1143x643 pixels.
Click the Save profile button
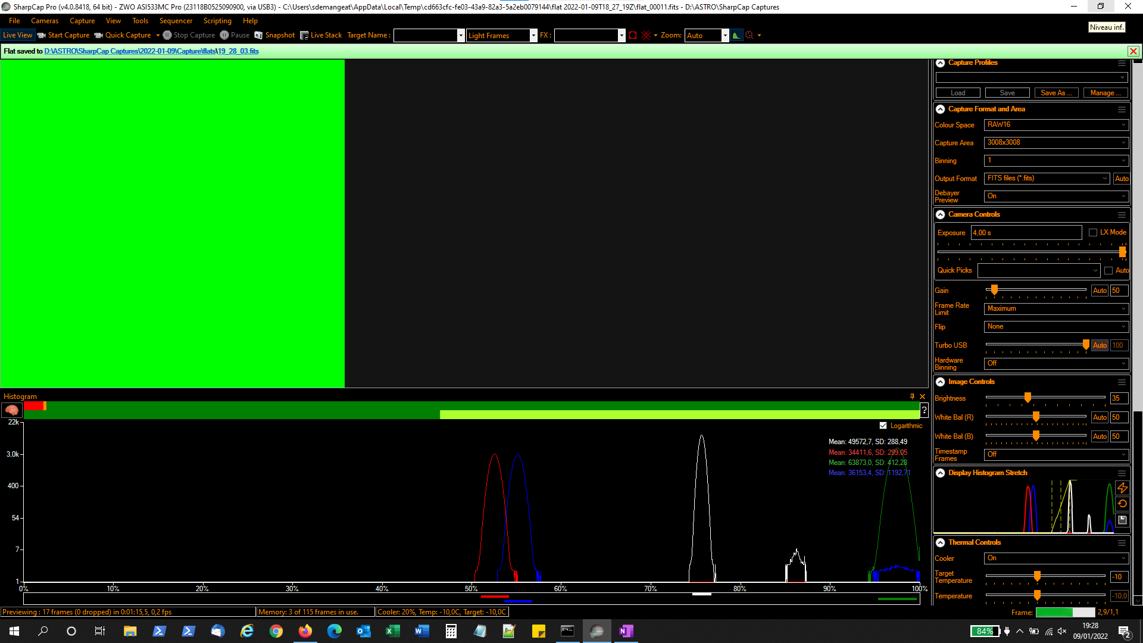point(1007,93)
